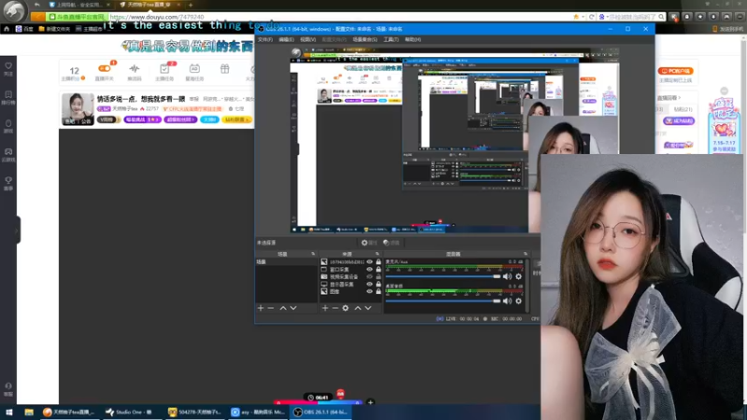The width and height of the screenshot is (747, 420).
Task: Open source properties gear below sources list
Action: pos(345,308)
